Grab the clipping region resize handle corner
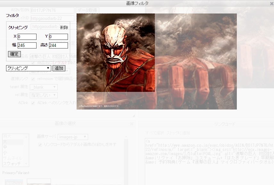 coord(154,91)
